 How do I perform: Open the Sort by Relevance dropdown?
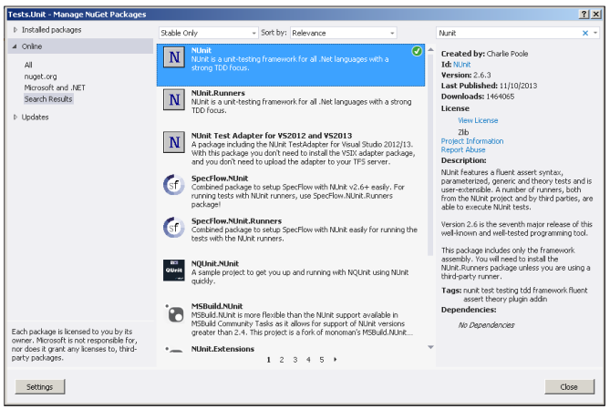pos(343,33)
